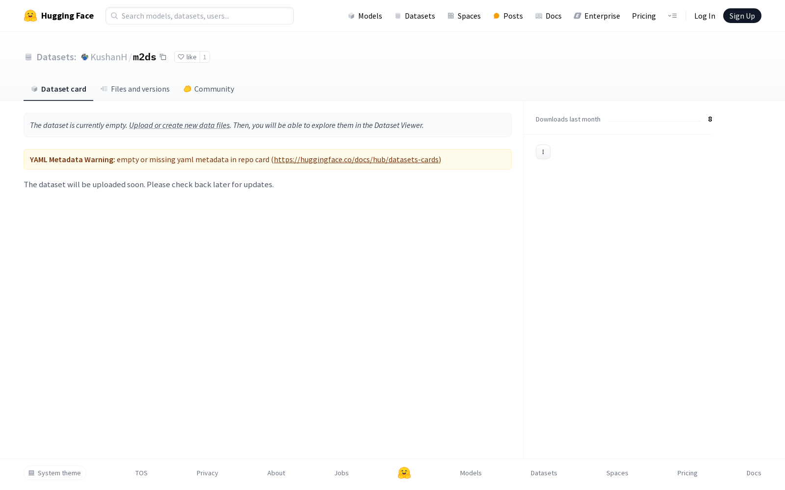Like the m2ds dataset
This screenshot has height=490, width=785.
coord(187,57)
